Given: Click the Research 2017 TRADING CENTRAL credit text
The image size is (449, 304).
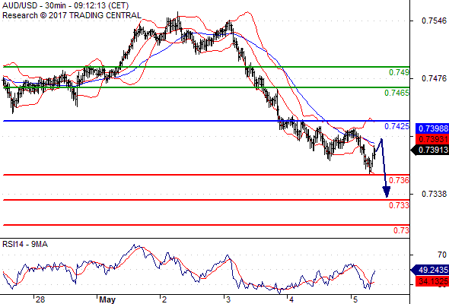Looking at the screenshot, I should (72, 15).
